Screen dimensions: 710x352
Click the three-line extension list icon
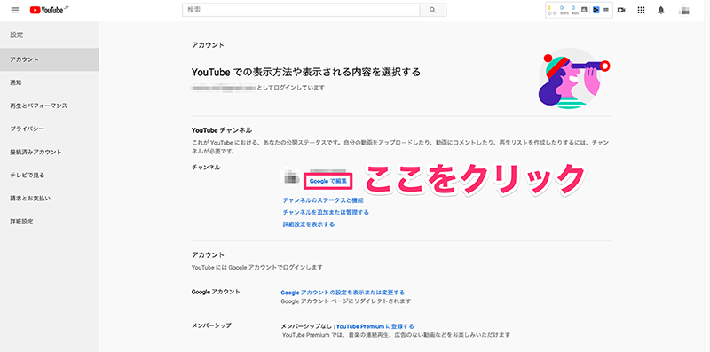pyautogui.click(x=606, y=10)
